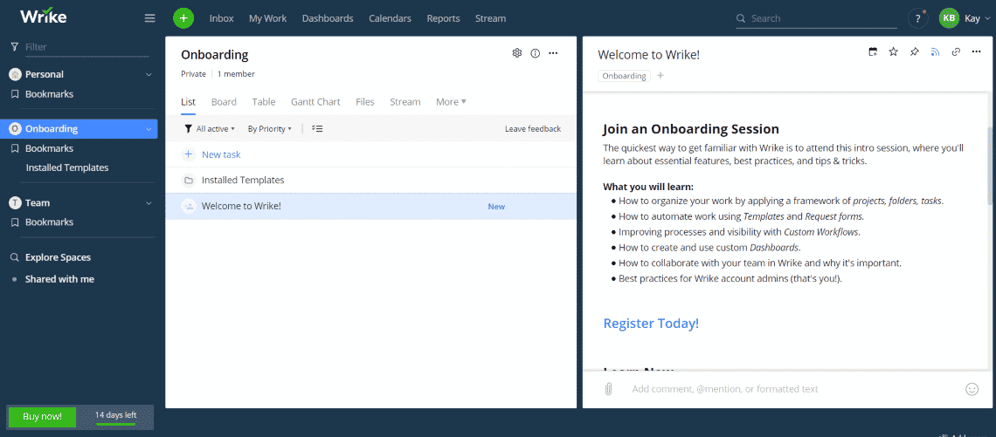Select the Welcome to Wrike! task row

pos(371,206)
